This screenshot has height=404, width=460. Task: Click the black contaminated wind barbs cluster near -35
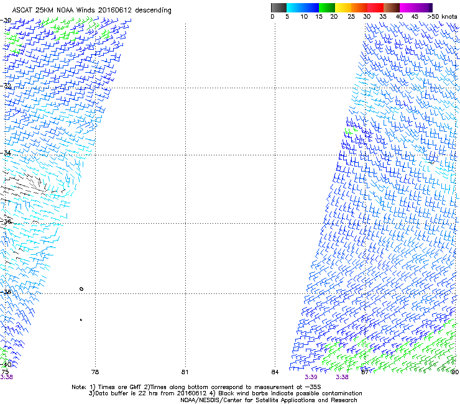pyautogui.click(x=25, y=185)
